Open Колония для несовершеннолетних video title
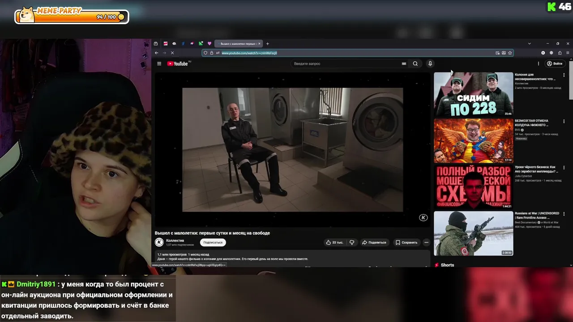573x322 pixels. pyautogui.click(x=535, y=77)
